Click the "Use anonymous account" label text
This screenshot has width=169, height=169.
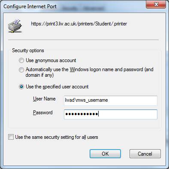51,60
